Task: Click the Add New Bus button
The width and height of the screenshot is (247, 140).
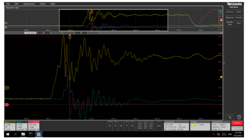Action: [151, 125]
